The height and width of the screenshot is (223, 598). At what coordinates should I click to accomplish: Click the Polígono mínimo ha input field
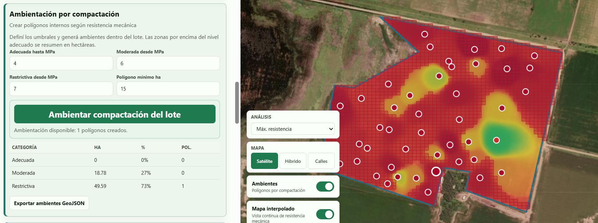tap(168, 89)
